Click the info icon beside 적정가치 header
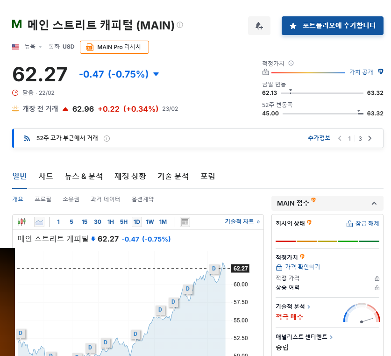Image resolution: width=391 pixels, height=356 pixels. click(x=291, y=63)
